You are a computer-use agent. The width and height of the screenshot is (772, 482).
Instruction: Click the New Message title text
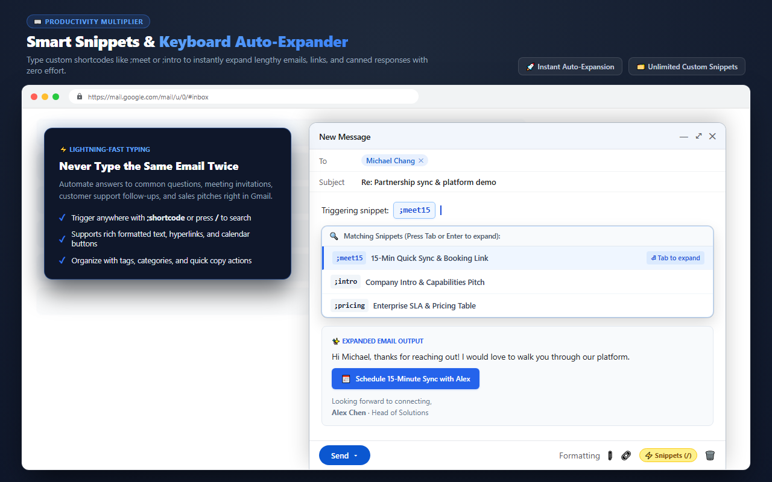point(345,137)
